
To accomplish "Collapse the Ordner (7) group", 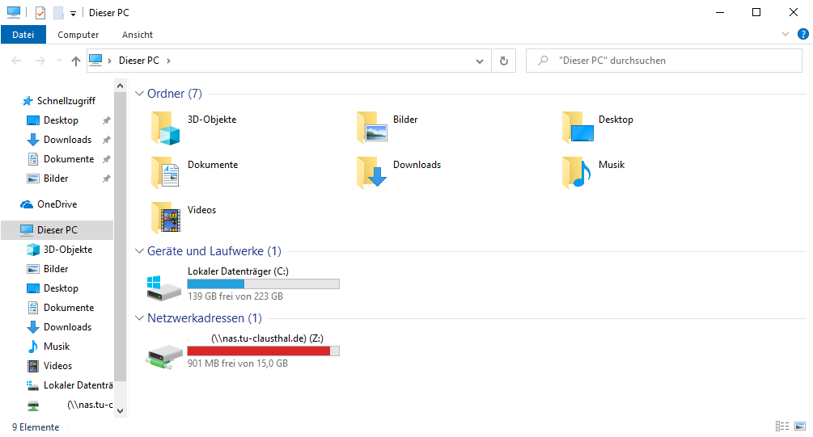I will [139, 94].
